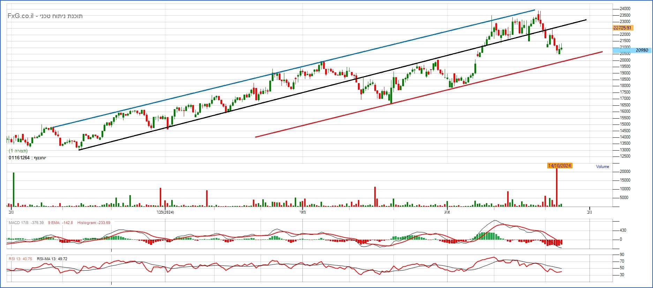Viewport: 653px width, 288px height.
Task: Click the tall green volume bar near first נוב
Action: [x=14, y=190]
